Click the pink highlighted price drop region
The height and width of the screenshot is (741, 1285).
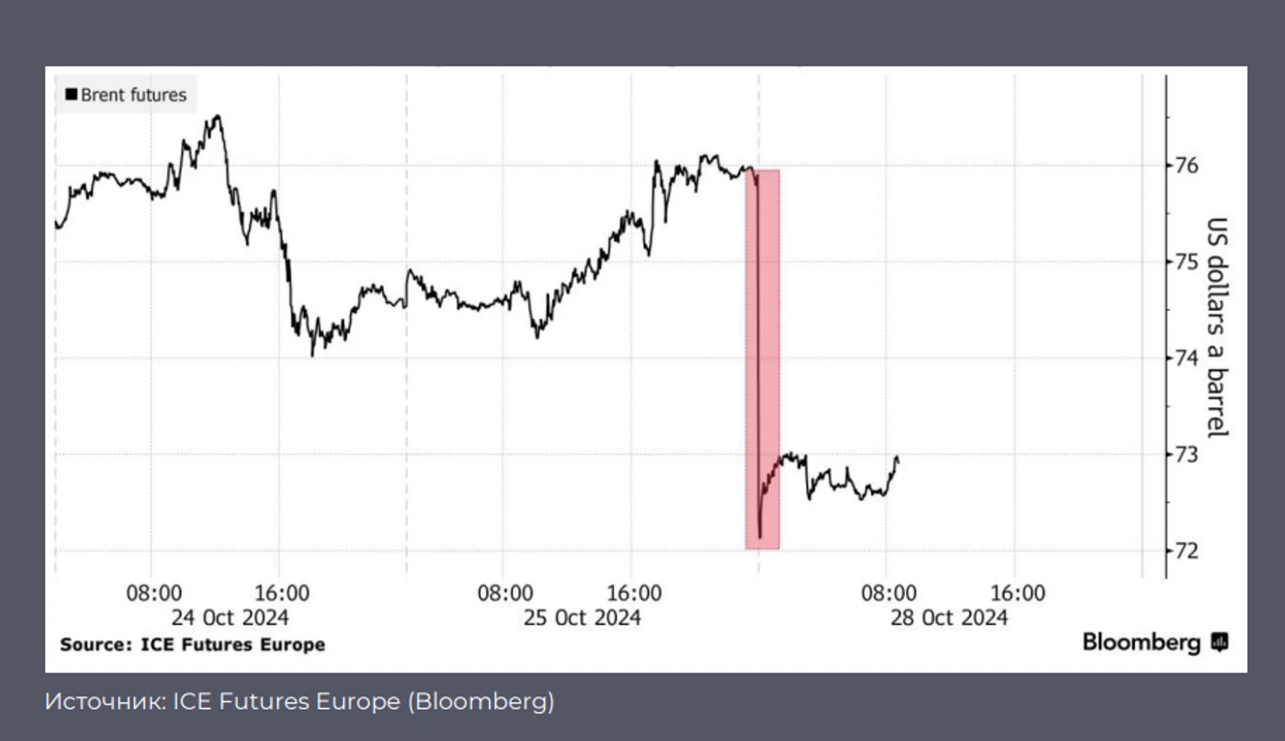click(x=762, y=359)
